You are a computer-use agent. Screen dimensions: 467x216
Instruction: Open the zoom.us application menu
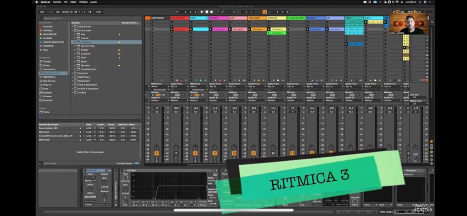pyautogui.click(x=46, y=2)
